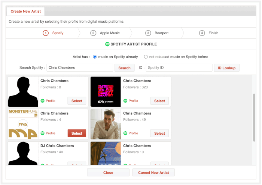Select Chris Chambers with 0 followers, top row

(x=77, y=101)
